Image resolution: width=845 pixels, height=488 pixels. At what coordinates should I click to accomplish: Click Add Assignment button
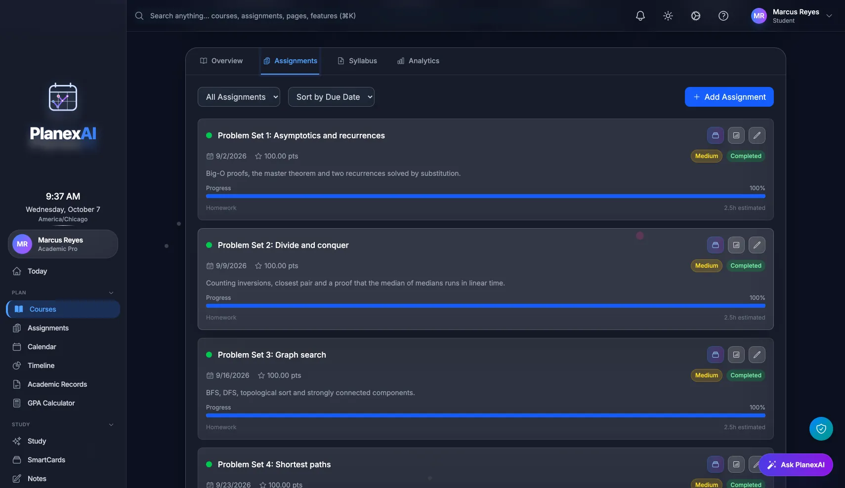tap(729, 97)
